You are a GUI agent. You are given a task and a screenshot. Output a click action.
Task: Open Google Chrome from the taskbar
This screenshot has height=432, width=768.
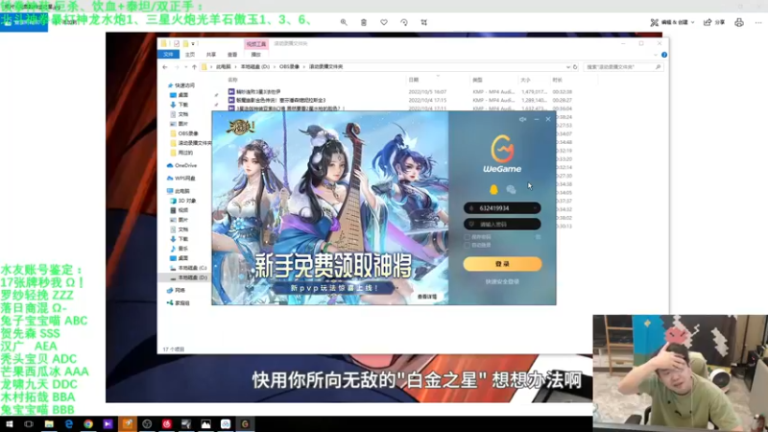click(88, 424)
